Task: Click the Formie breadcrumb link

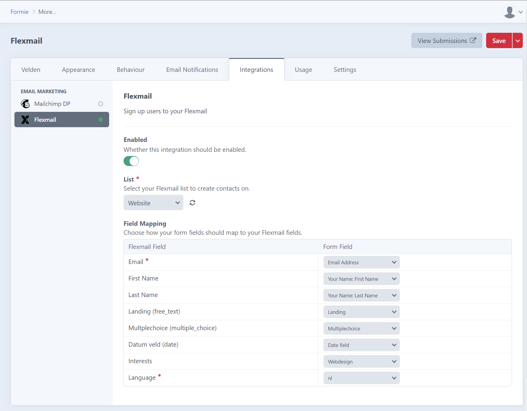Action: pos(20,12)
